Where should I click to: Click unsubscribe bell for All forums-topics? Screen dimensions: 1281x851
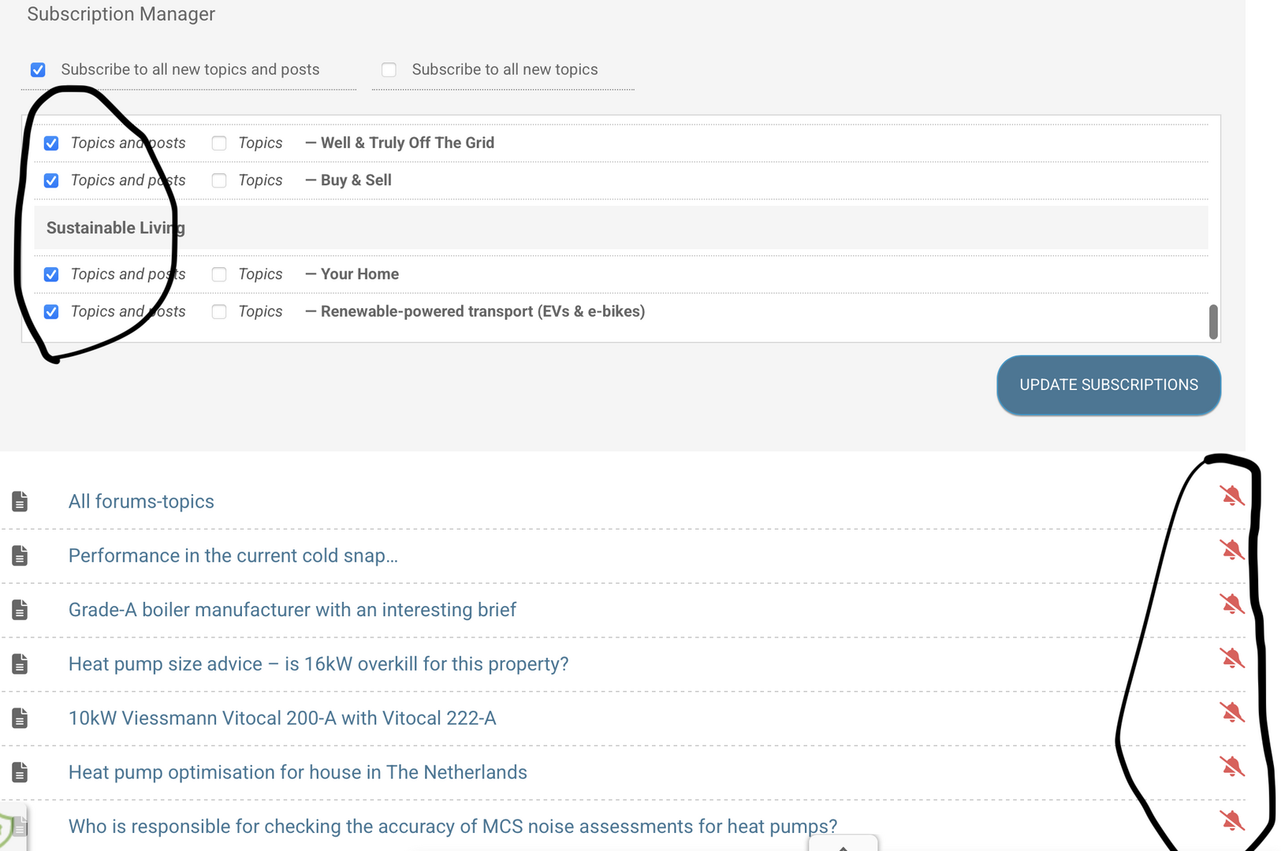(1231, 496)
